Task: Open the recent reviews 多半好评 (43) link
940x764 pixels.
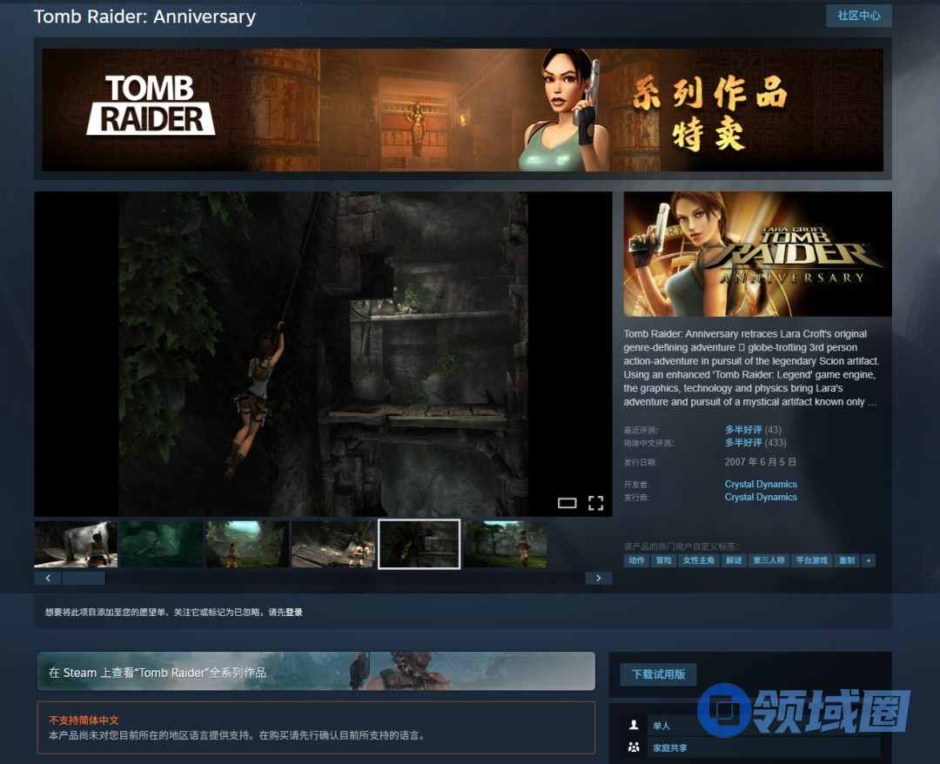Action: [743, 430]
